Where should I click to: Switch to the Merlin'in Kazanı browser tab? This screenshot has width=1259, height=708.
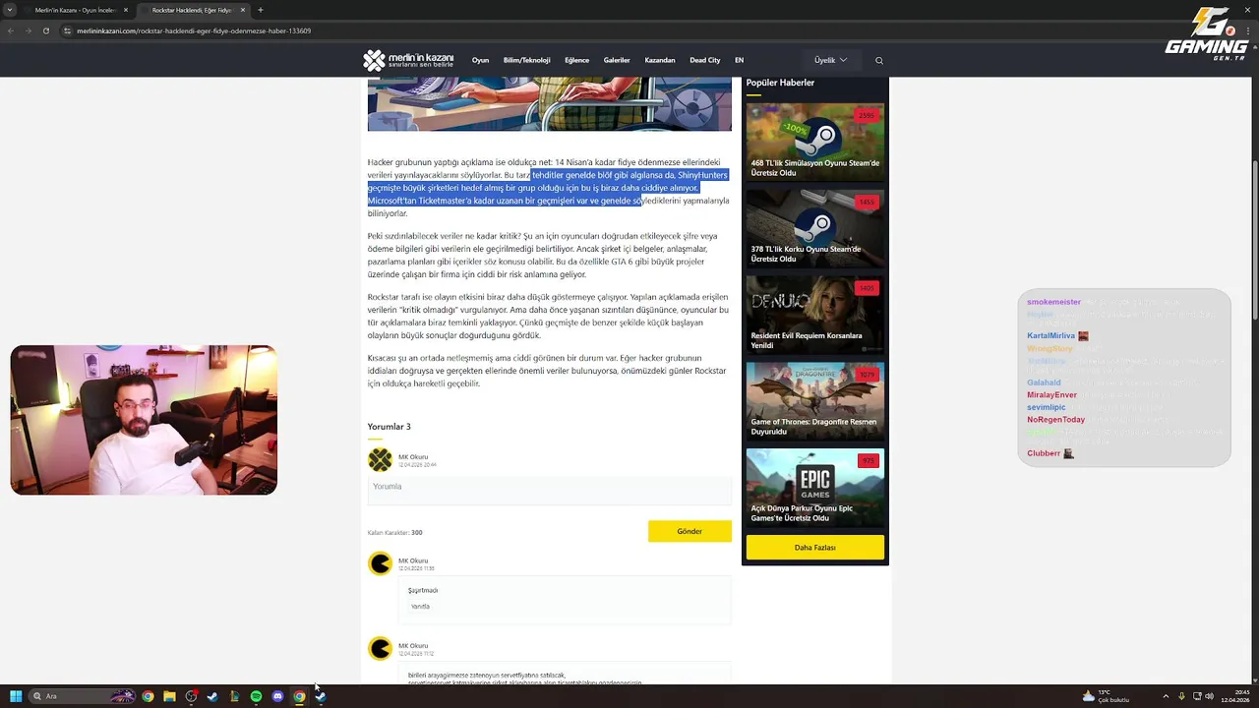pos(77,10)
